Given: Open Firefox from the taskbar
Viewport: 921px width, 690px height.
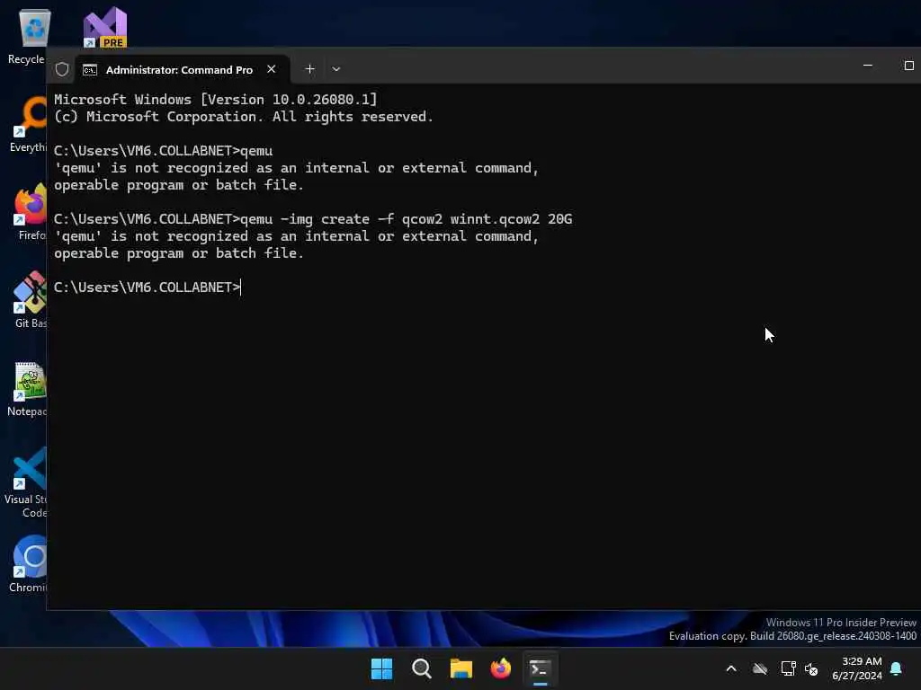Looking at the screenshot, I should [500, 668].
